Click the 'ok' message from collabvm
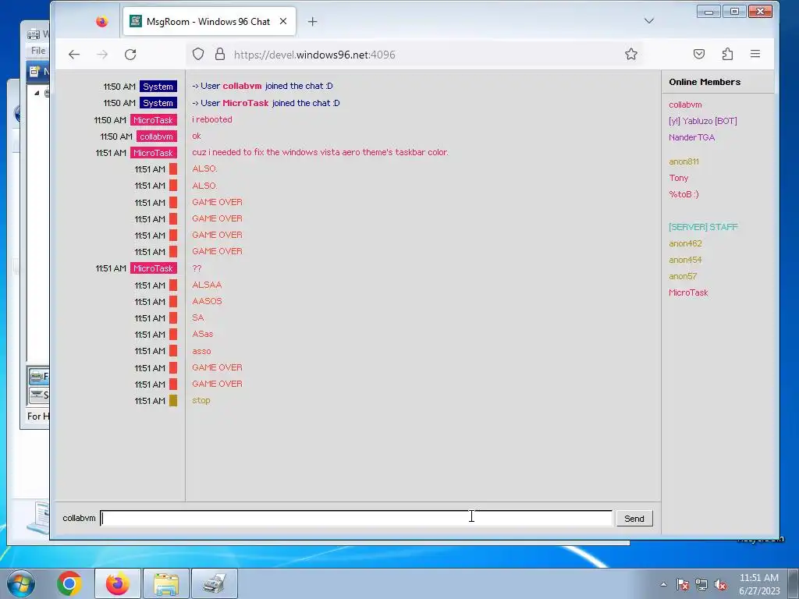This screenshot has height=599, width=799. 196,136
